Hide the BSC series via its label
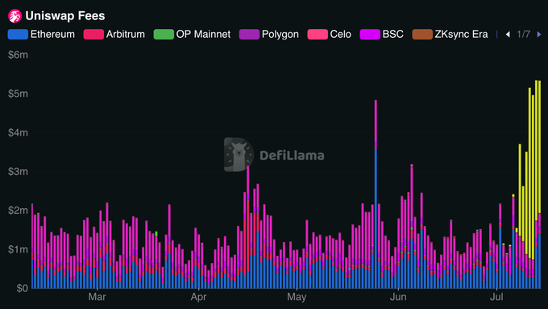 (392, 35)
